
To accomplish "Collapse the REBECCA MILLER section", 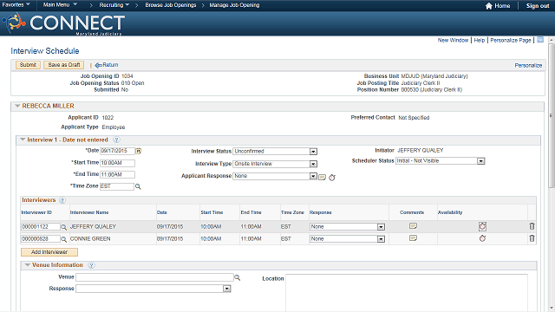I will coord(17,106).
